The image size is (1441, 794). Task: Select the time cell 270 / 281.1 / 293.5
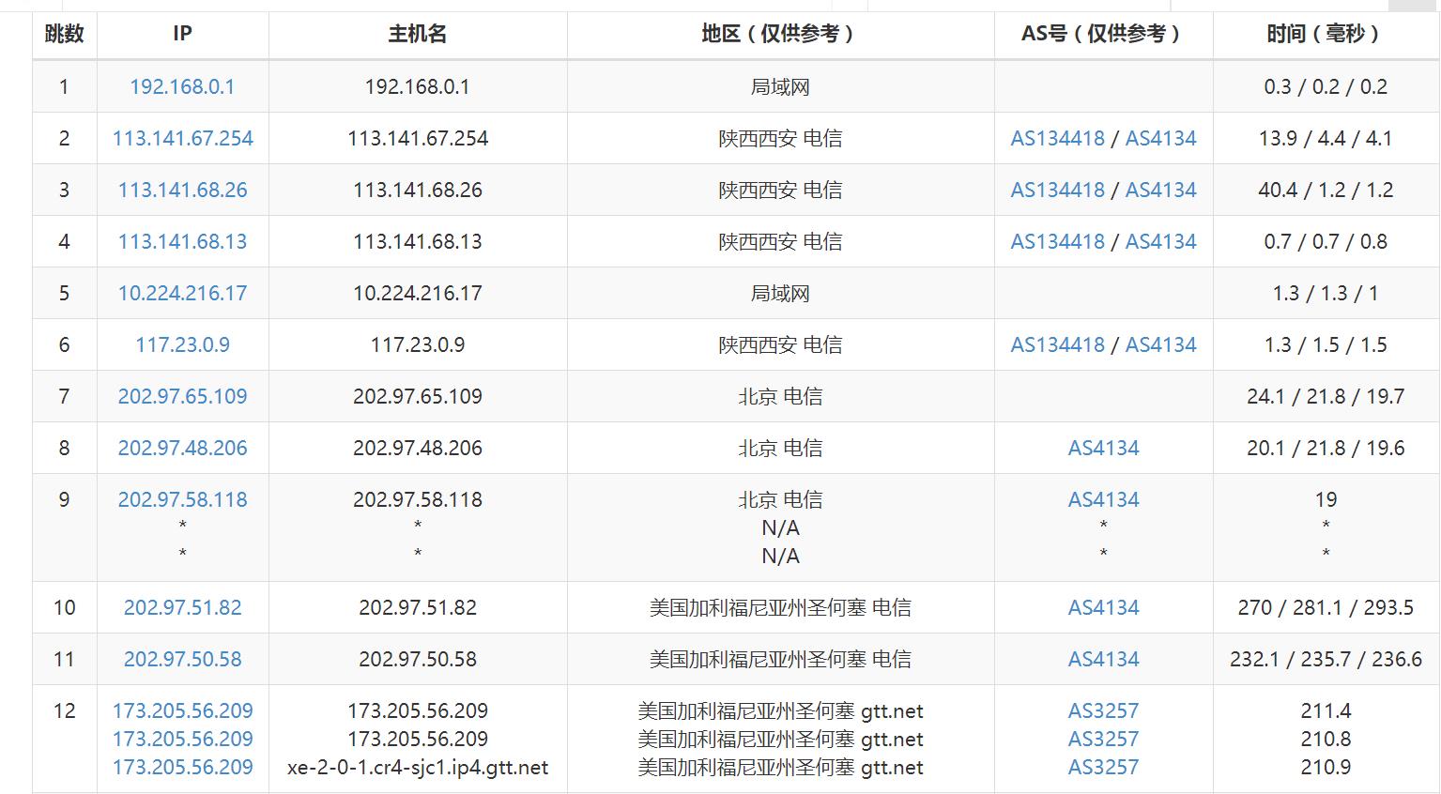[x=1326, y=607]
